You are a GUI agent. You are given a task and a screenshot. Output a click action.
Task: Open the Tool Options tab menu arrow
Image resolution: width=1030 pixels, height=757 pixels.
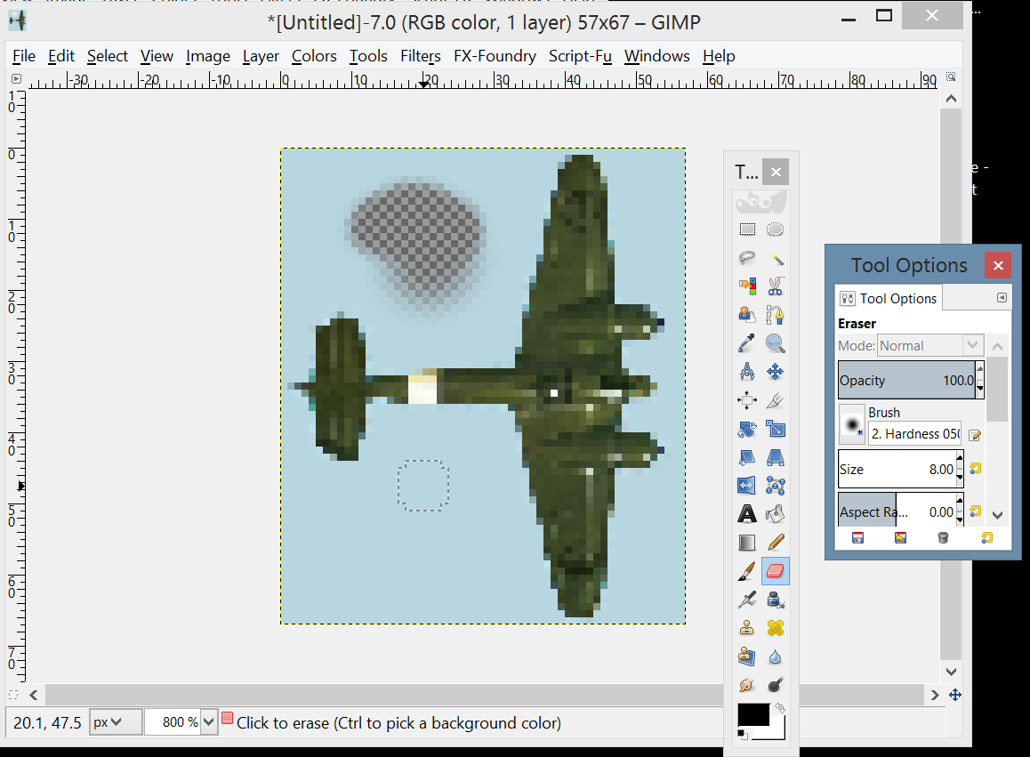tap(1002, 298)
